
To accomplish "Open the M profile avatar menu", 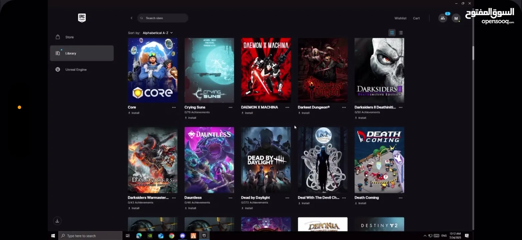I will click(456, 18).
